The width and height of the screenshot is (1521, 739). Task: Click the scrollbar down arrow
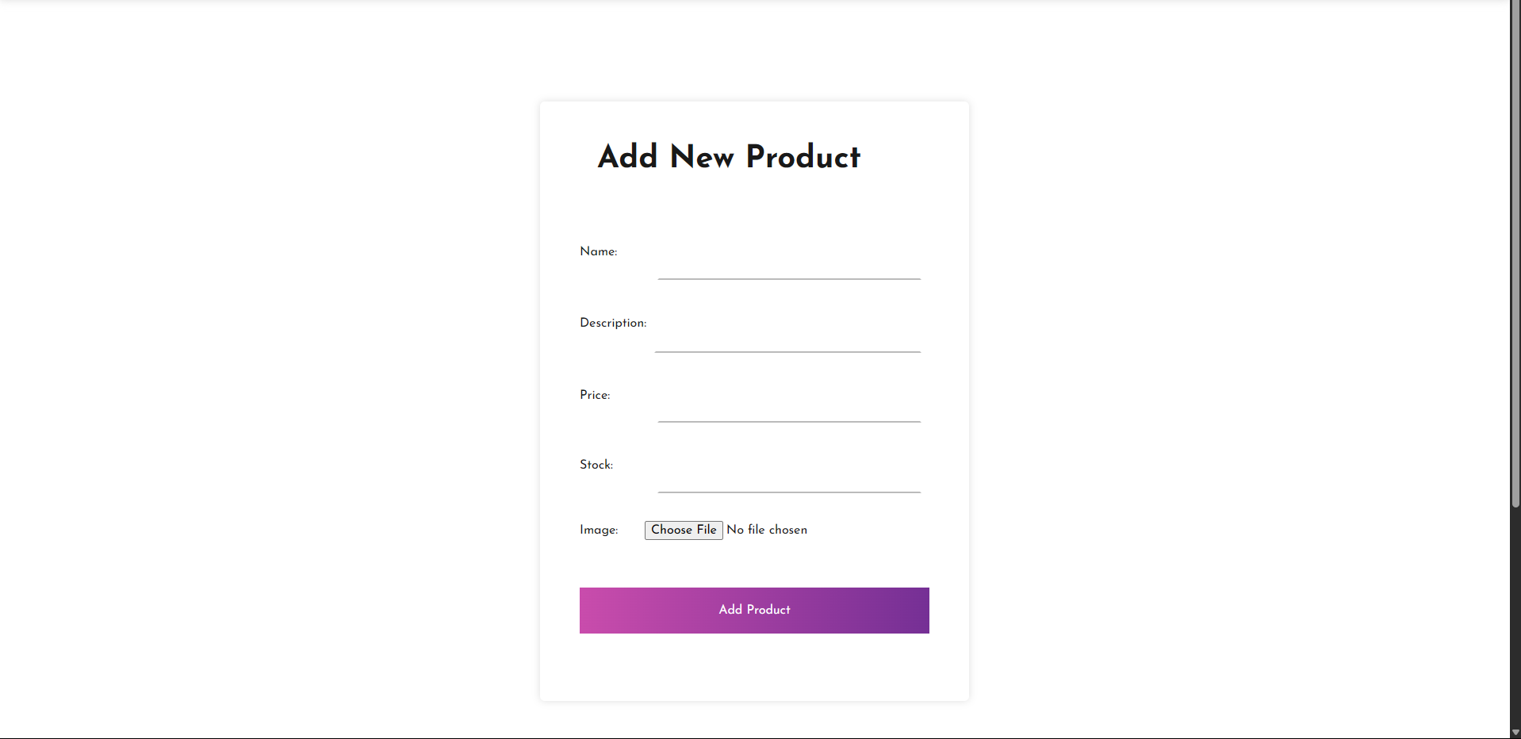click(x=1515, y=733)
